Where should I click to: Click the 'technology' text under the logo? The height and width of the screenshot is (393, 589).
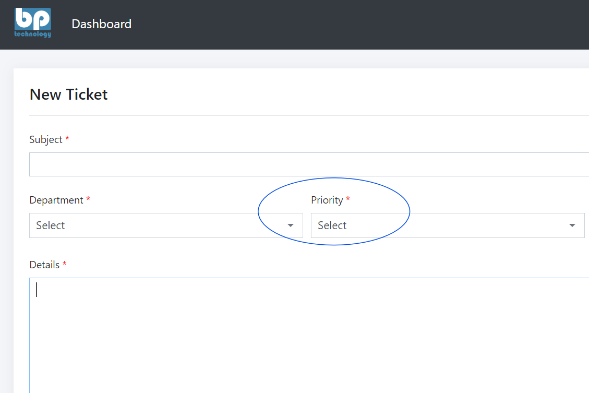click(x=32, y=34)
